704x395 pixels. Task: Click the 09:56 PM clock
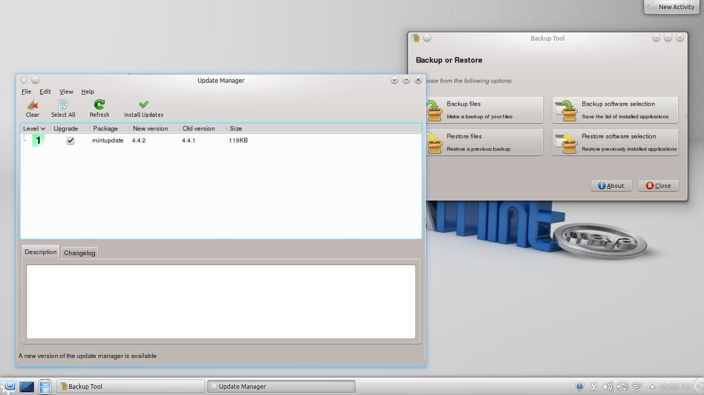click(x=675, y=387)
